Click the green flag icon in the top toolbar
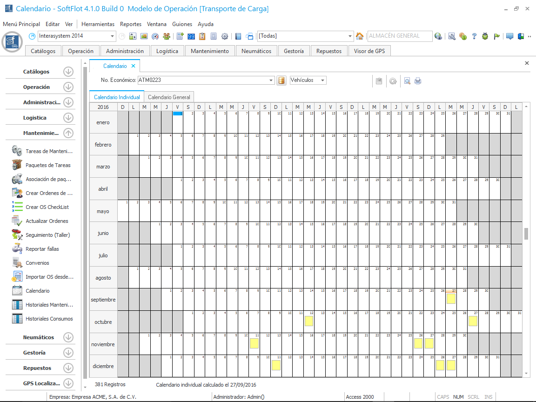This screenshot has width=536, height=402. [x=496, y=36]
